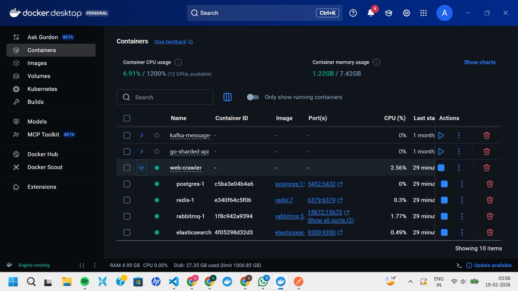
Task: Show info about Container memory usage
Action: (x=376, y=62)
